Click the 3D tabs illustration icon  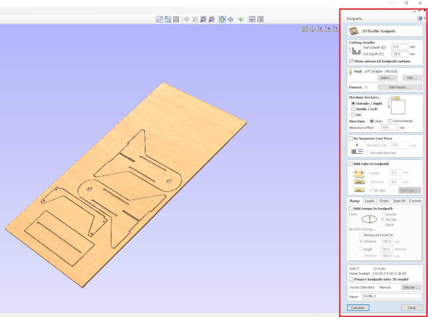(x=359, y=190)
